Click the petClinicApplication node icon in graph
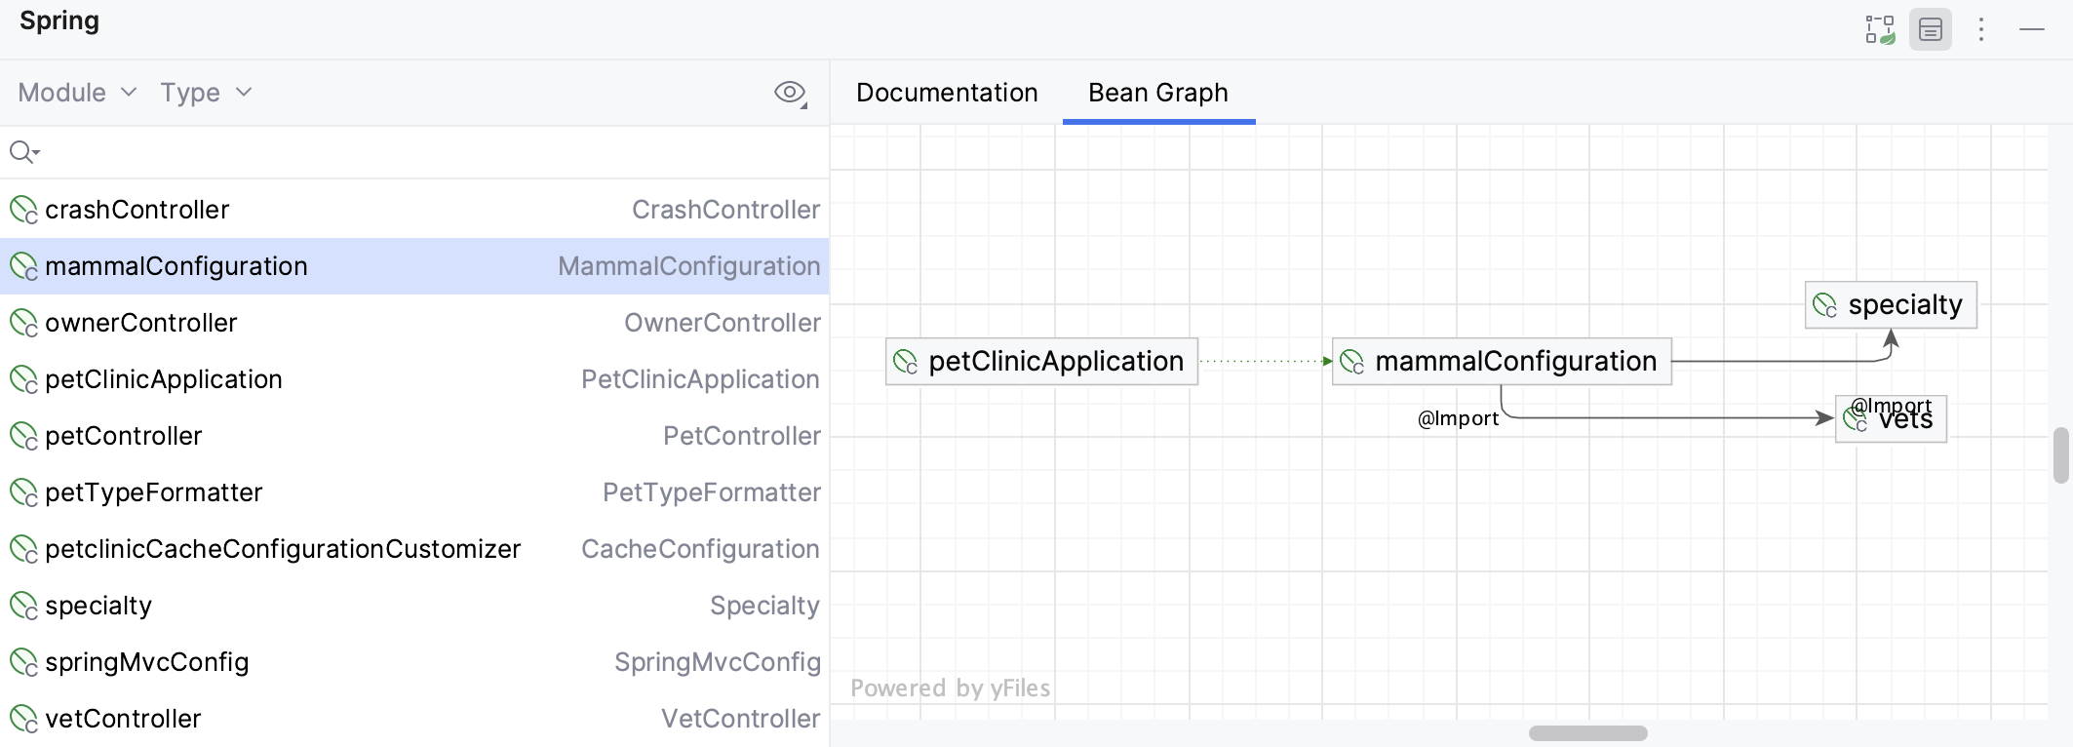 click(x=906, y=362)
